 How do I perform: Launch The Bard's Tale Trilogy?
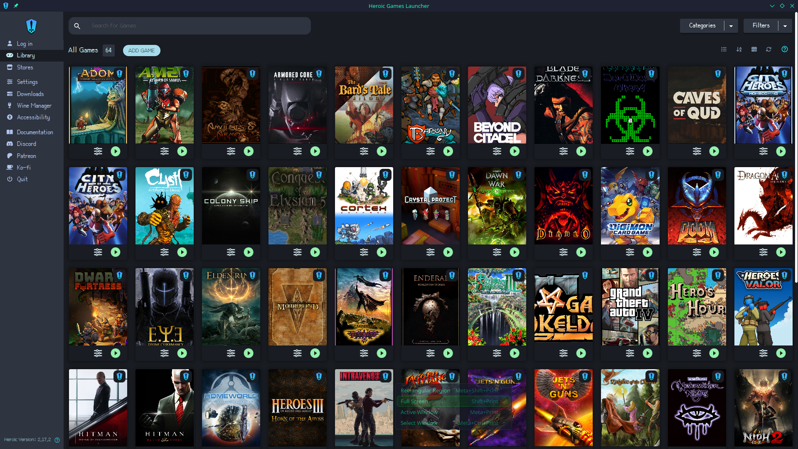pyautogui.click(x=382, y=151)
